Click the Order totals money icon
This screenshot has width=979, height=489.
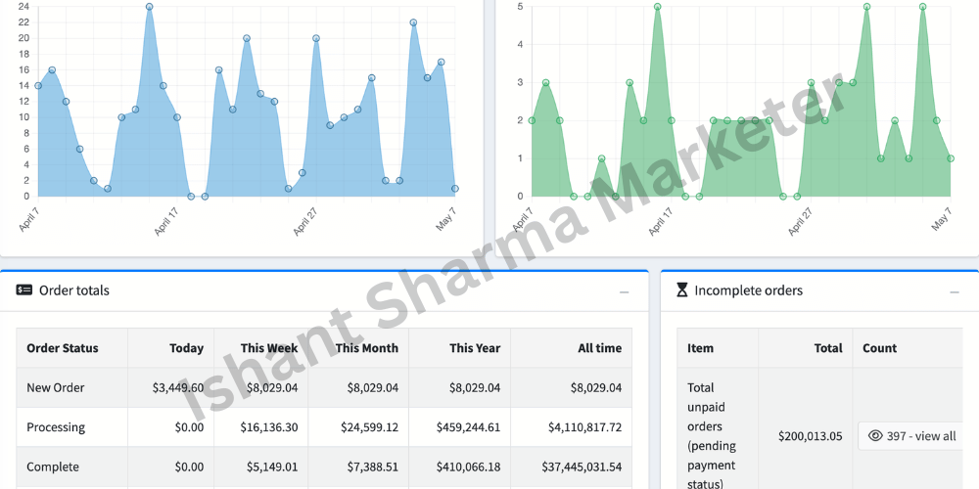click(23, 290)
